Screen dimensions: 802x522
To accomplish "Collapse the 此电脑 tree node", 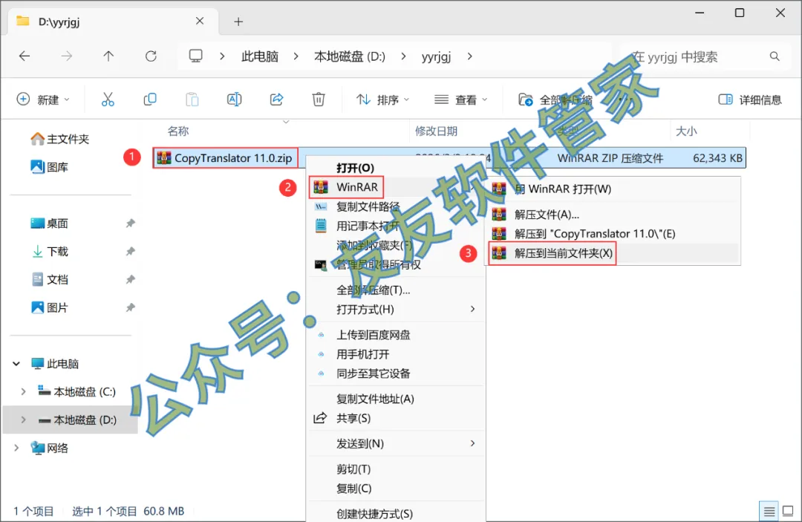I will coord(16,364).
